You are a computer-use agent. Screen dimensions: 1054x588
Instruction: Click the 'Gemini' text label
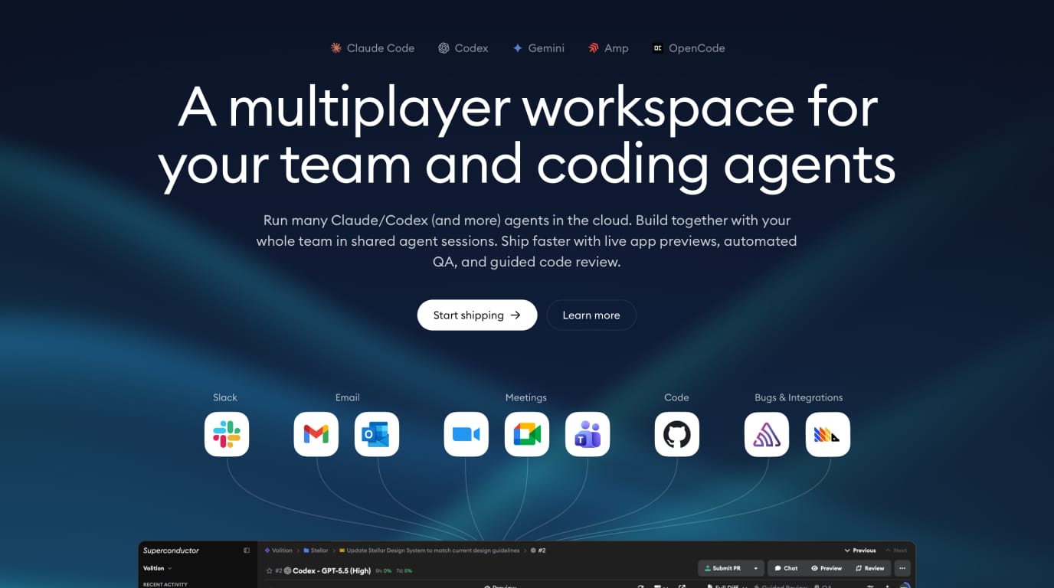(546, 47)
